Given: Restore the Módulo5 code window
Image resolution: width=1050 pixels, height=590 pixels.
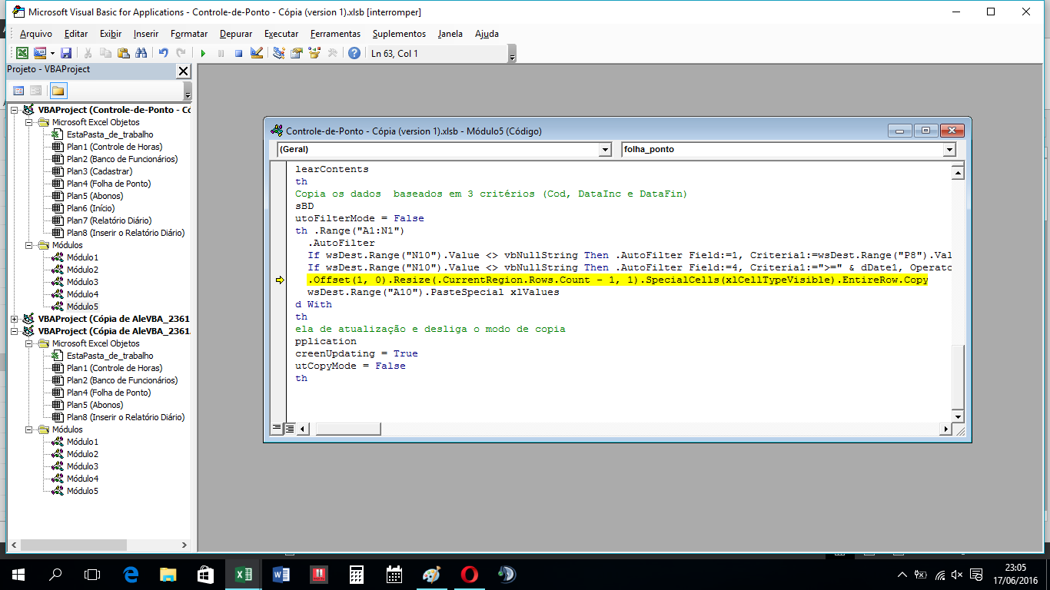Looking at the screenshot, I should pyautogui.click(x=925, y=131).
